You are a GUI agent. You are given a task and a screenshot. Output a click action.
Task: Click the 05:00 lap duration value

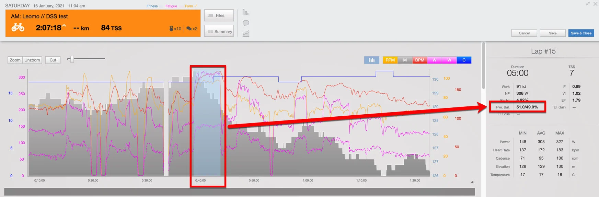click(x=517, y=73)
